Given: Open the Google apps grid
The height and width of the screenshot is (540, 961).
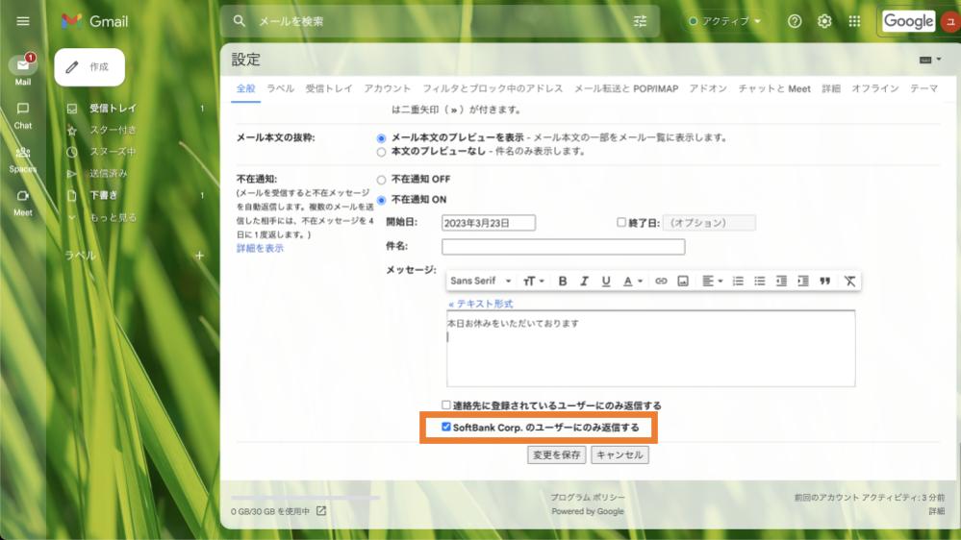Looking at the screenshot, I should click(854, 21).
